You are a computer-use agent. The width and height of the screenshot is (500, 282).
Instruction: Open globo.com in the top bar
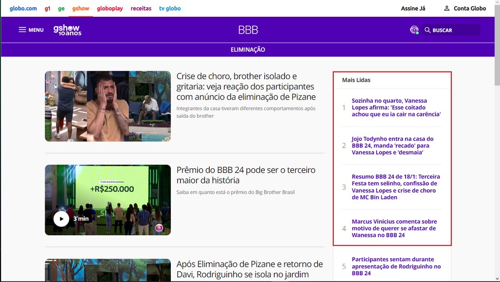[x=23, y=8]
